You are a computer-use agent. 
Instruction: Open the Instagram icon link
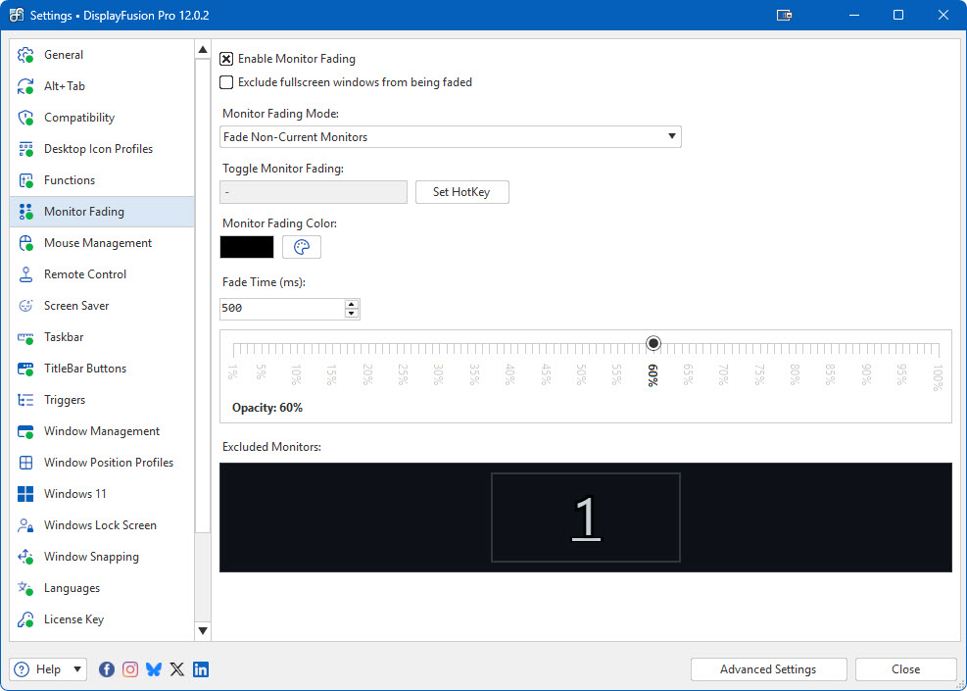[130, 669]
